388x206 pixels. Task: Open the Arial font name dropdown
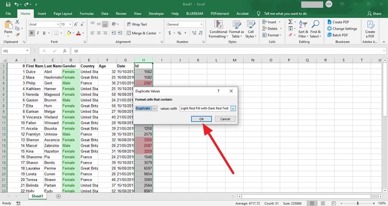(x=58, y=24)
